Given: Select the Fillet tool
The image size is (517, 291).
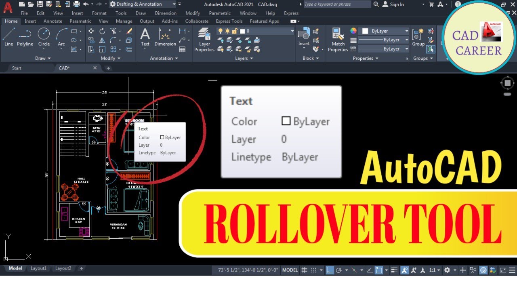Looking at the screenshot, I should [x=113, y=40].
